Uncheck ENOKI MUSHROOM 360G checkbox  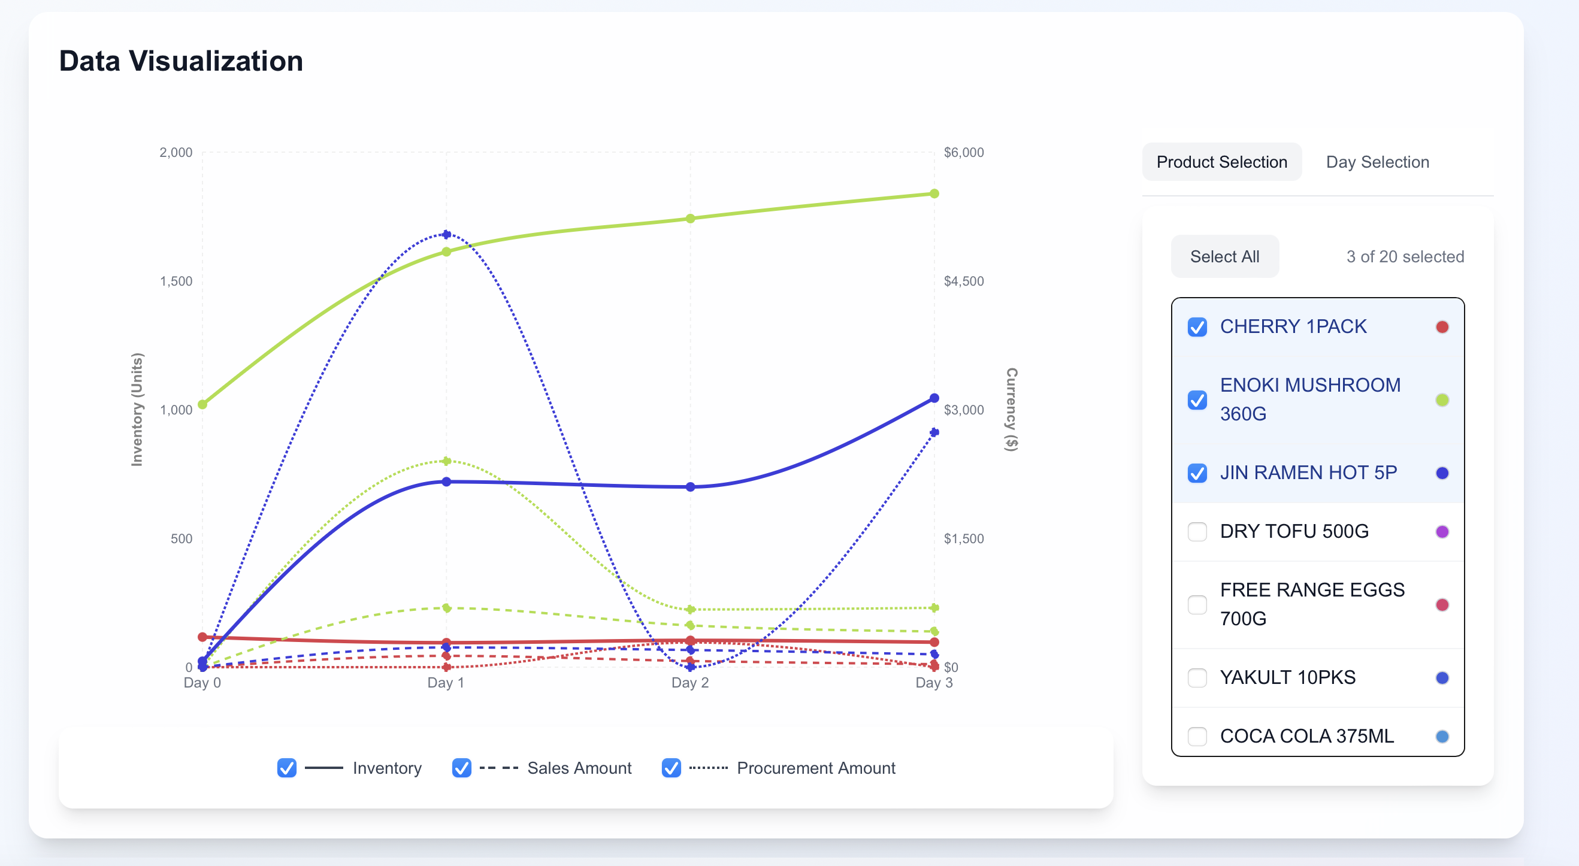pos(1196,399)
